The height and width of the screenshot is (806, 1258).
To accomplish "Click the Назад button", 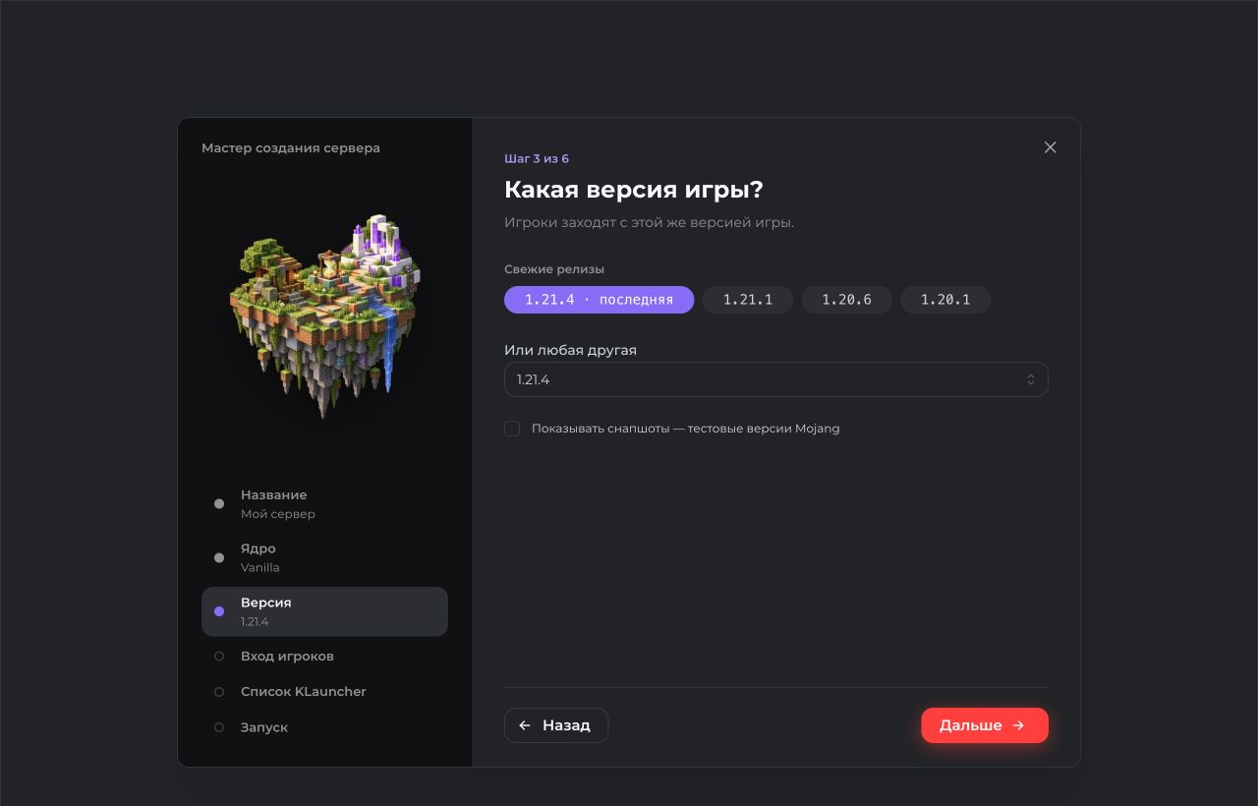I will [556, 725].
